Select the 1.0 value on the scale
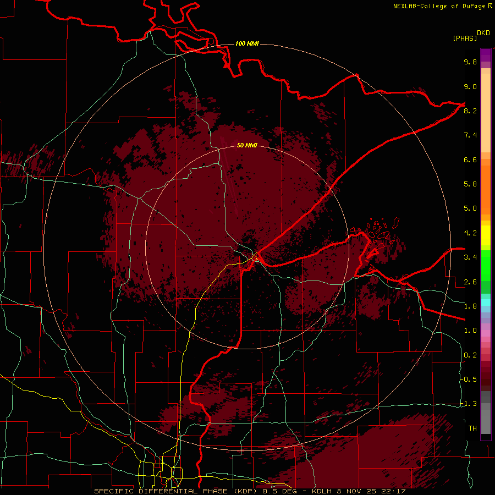The height and width of the screenshot is (495, 495). click(470, 331)
